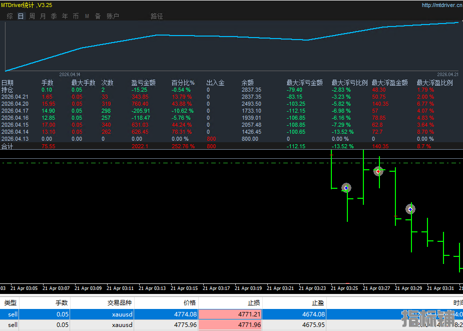This screenshot has width=463, height=331.
Task: Select the 周 (weekly) statistics tab
Action: (32, 16)
